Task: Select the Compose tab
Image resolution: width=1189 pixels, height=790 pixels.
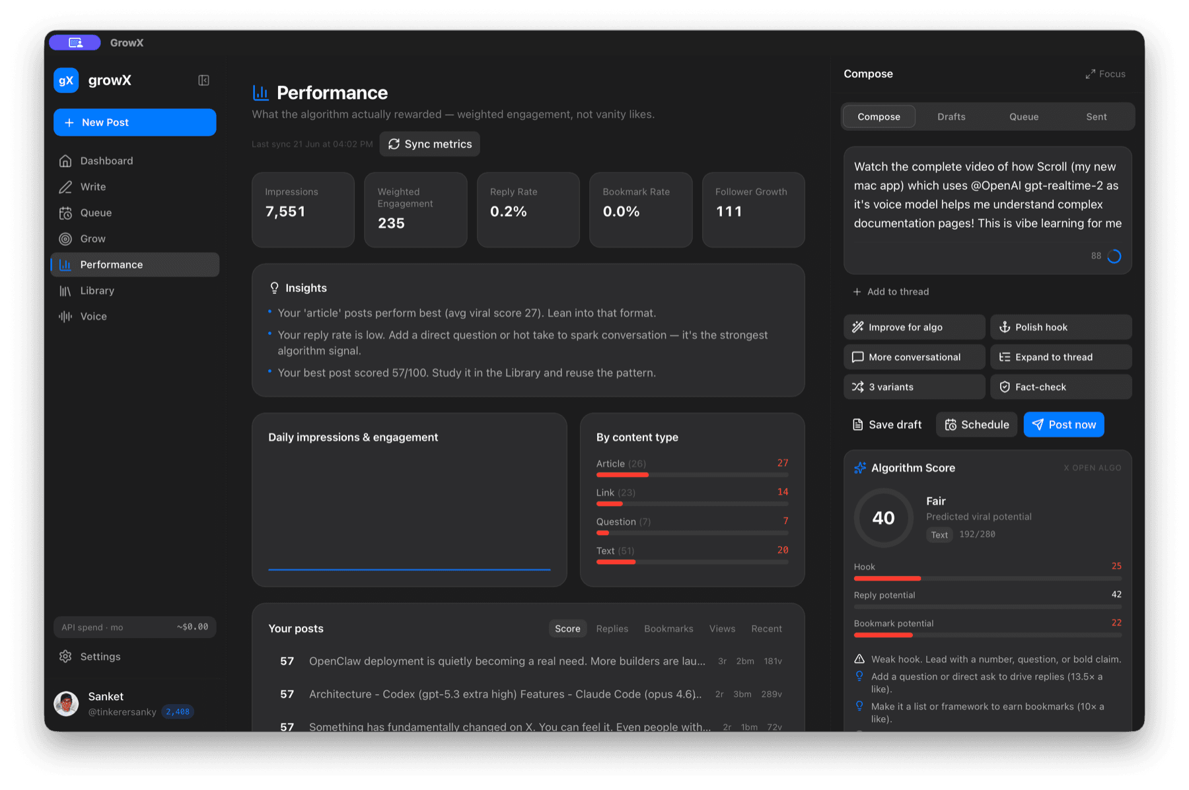Action: tap(879, 117)
